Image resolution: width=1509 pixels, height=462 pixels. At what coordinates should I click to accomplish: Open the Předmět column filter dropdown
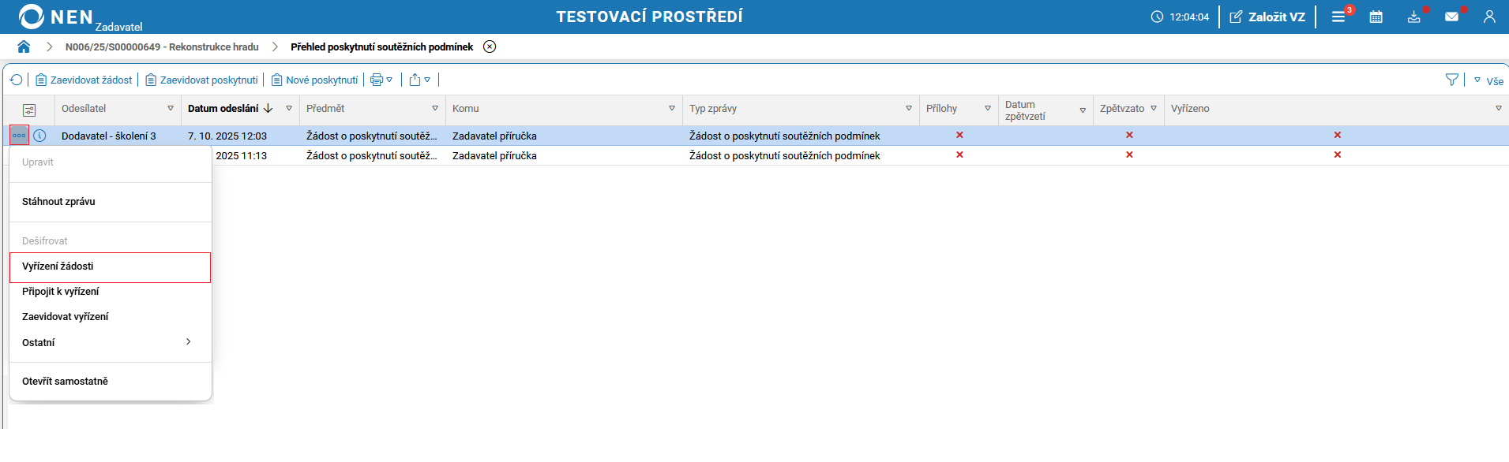[435, 109]
